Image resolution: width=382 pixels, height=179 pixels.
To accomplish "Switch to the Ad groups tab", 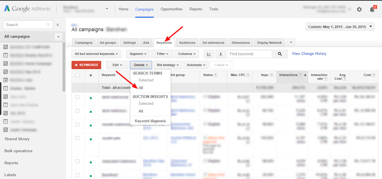I will coord(108,43).
